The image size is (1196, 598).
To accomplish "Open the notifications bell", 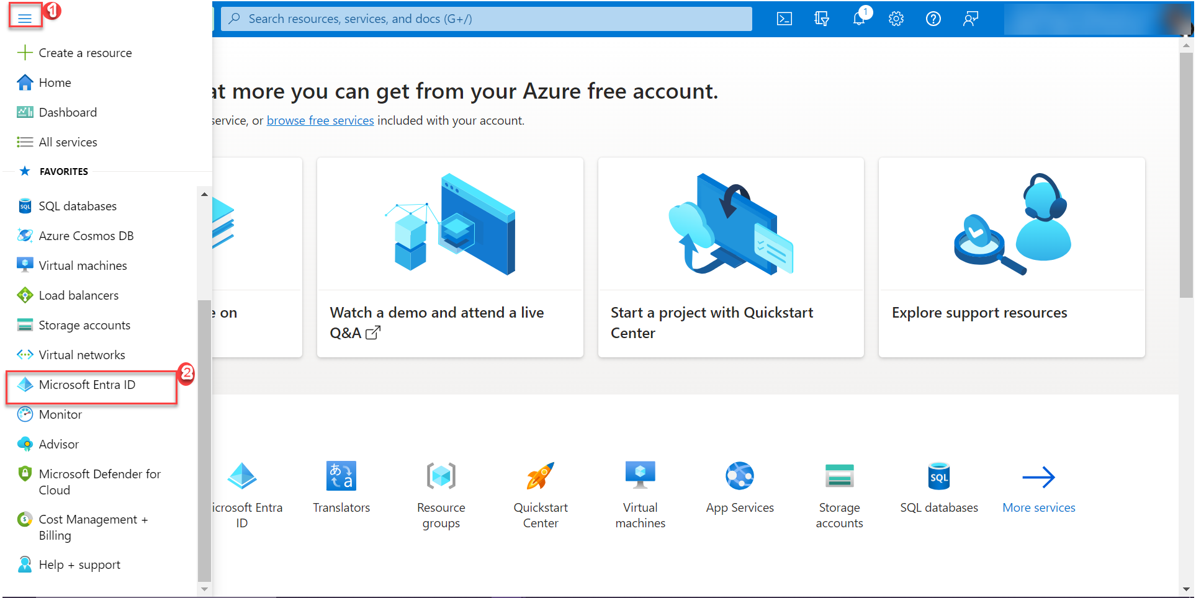I will (x=859, y=19).
